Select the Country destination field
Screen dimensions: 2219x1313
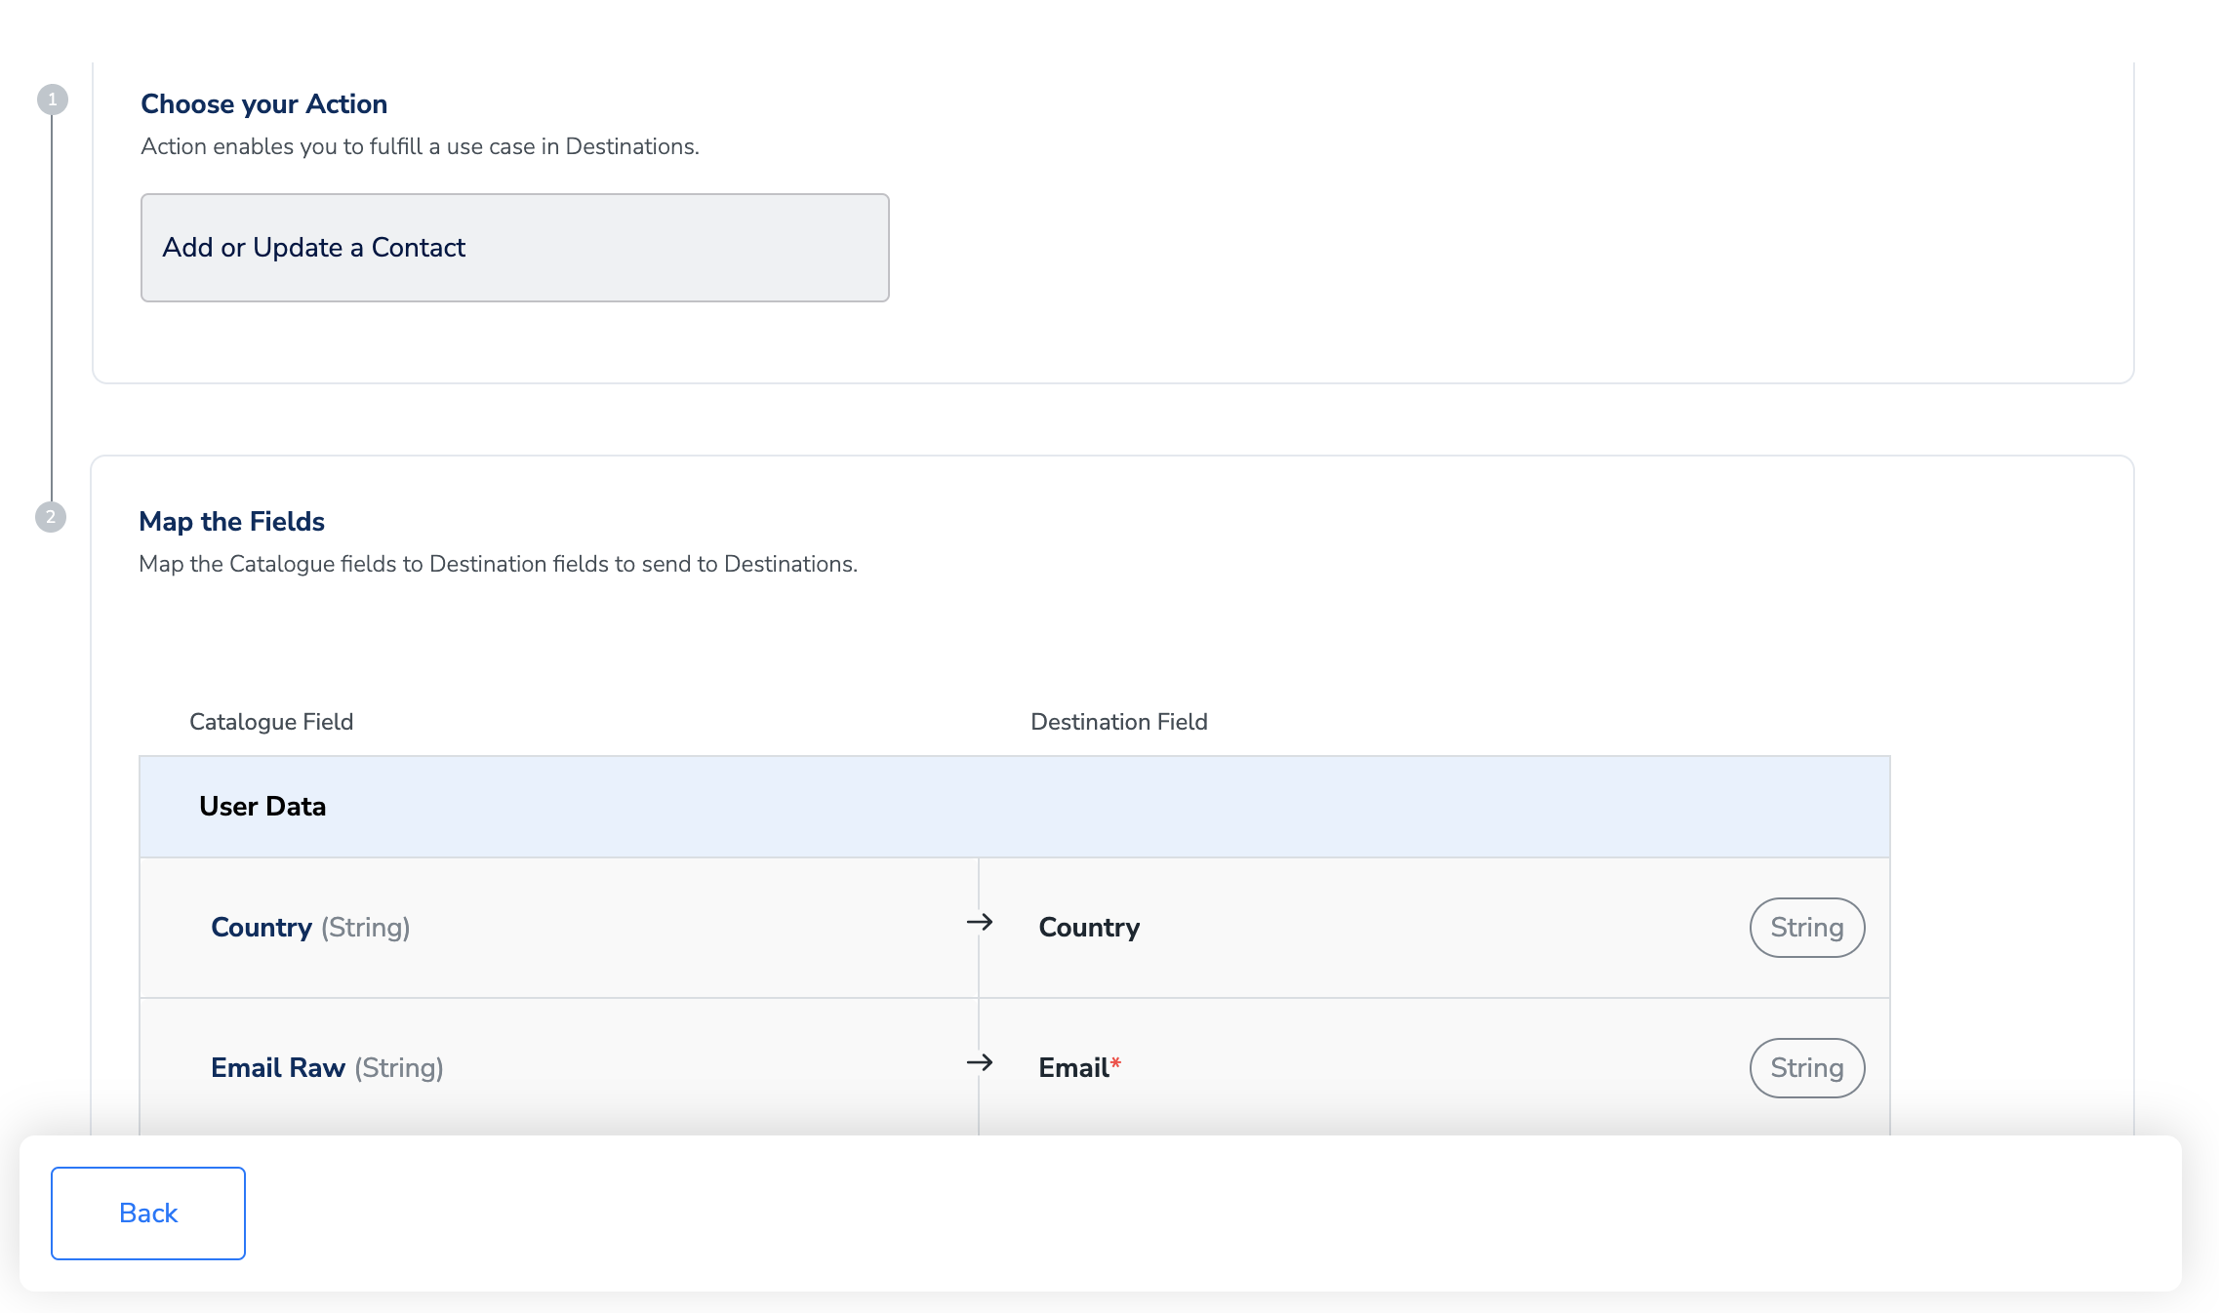pos(1089,928)
